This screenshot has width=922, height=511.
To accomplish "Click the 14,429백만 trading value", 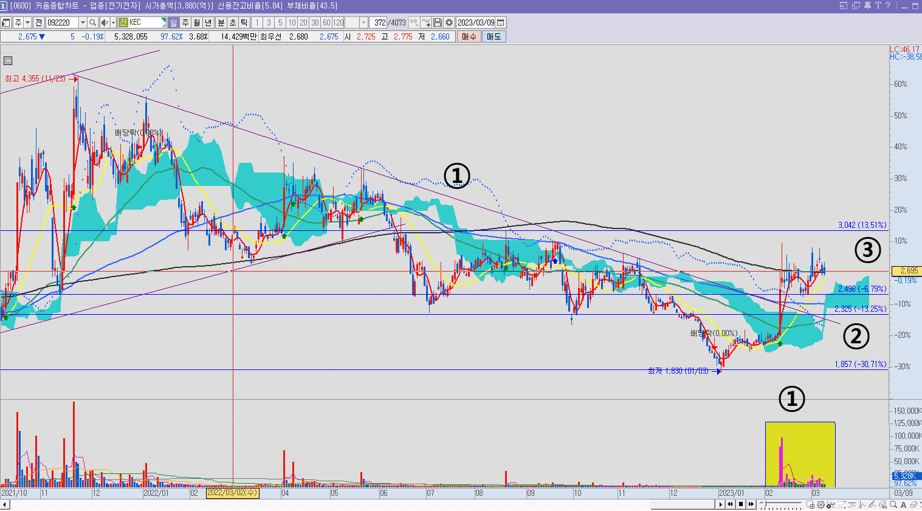I will 238,36.
